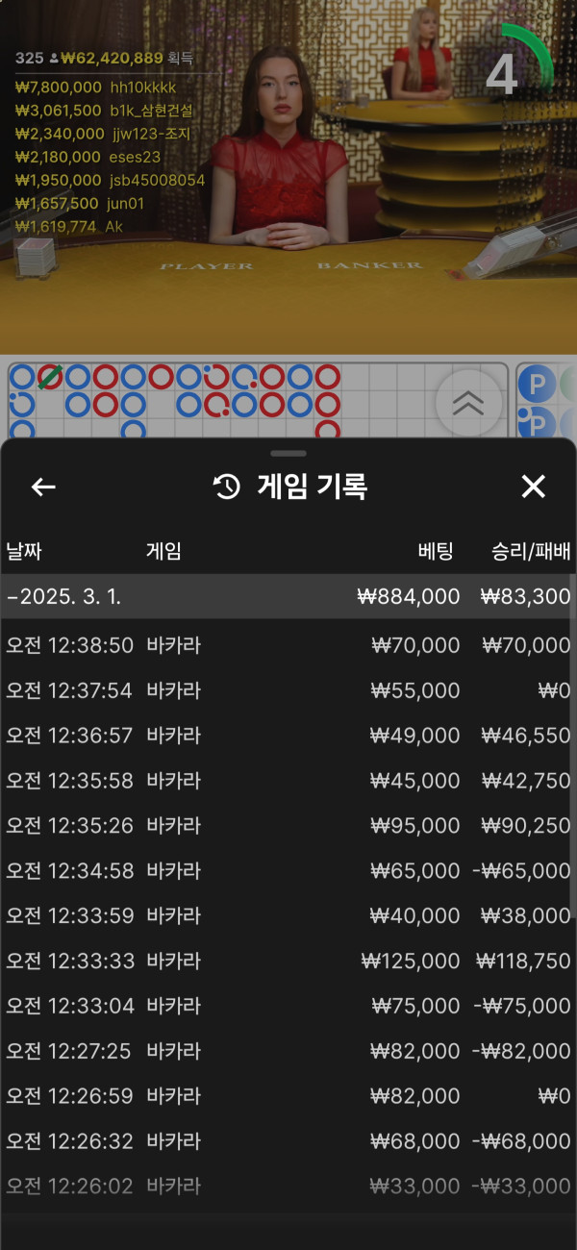This screenshot has width=577, height=1250.
Task: Click the history clock icon
Action: pyautogui.click(x=227, y=487)
